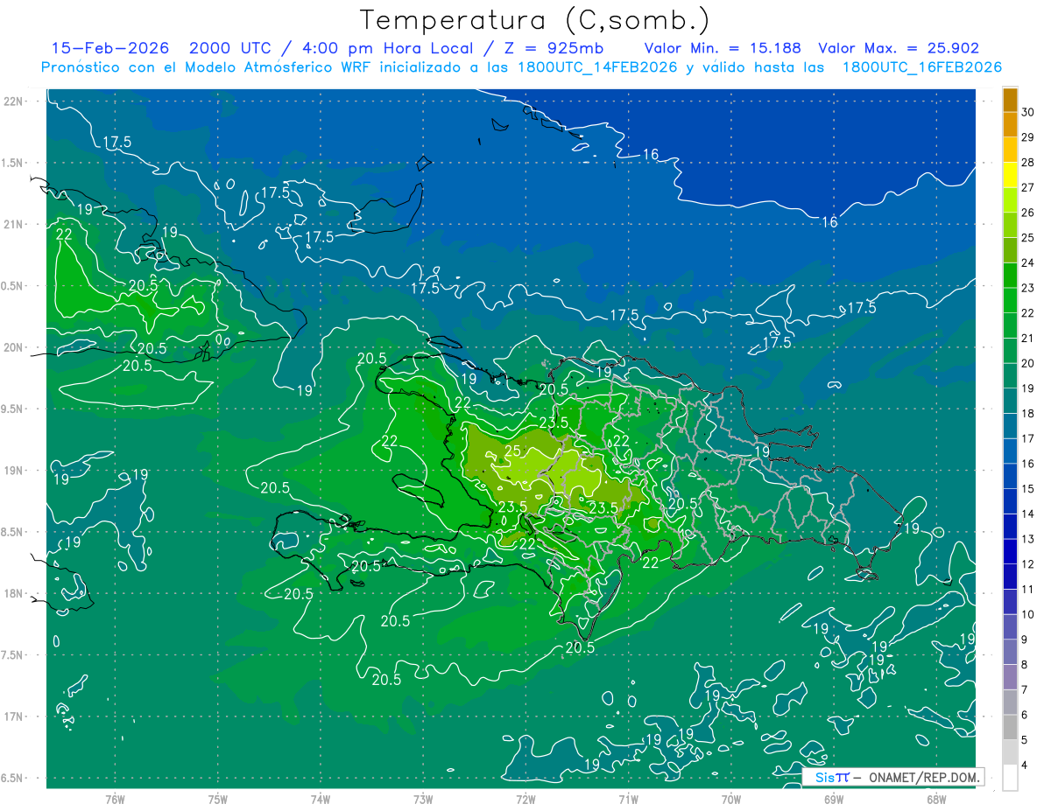1051x811 pixels.
Task: Click latitude axis label '17N'
Action: [13, 717]
